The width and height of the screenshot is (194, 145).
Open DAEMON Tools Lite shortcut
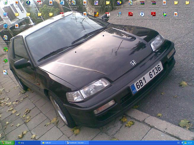pyautogui.click(x=142, y=14)
